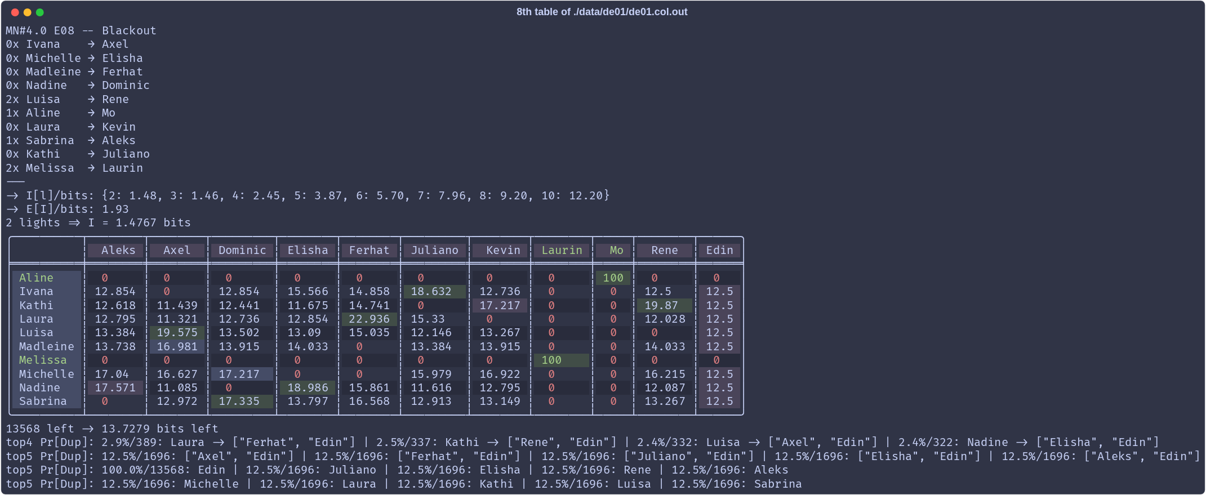1206x495 pixels.
Task: Click the '15.566' cell for Ivana
Action: 308,291
